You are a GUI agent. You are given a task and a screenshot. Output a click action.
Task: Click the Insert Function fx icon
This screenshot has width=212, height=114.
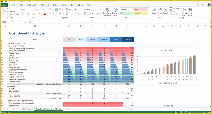(x=30, y=22)
